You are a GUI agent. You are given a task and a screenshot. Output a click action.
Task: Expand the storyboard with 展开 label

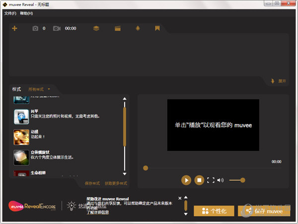click(x=282, y=81)
